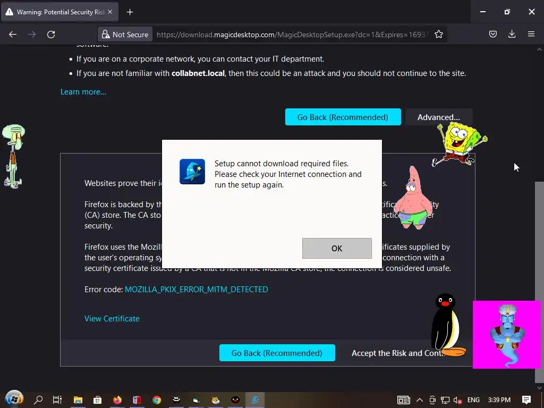Click the Patrick Star desktop character
The width and height of the screenshot is (544, 408).
(x=413, y=198)
